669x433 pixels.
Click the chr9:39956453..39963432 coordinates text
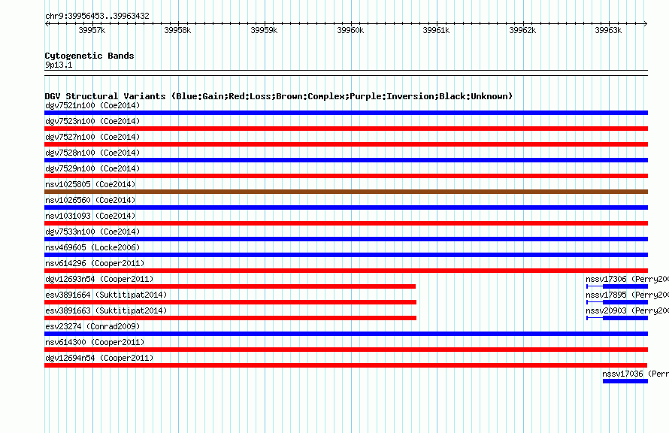coord(97,16)
